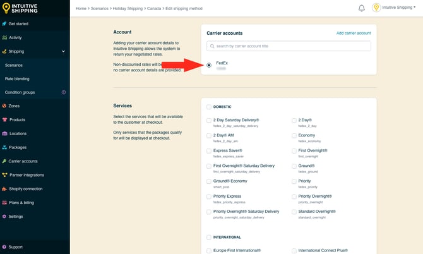Open Rate blending in the sidebar
423x254 pixels.
point(17,79)
